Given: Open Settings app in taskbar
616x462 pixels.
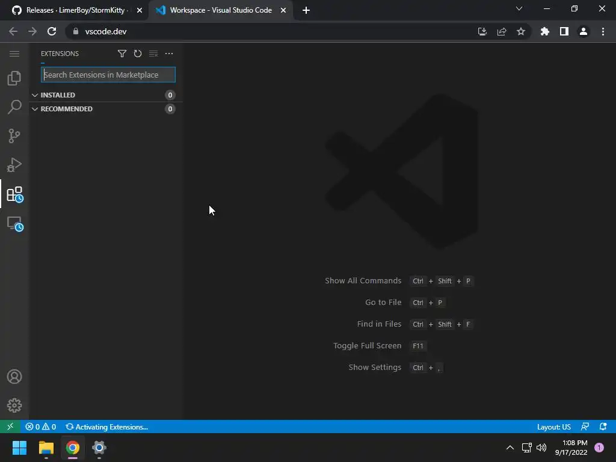Looking at the screenshot, I should point(99,448).
